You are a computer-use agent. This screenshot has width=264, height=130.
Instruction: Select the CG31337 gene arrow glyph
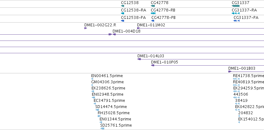(x=235, y=6)
